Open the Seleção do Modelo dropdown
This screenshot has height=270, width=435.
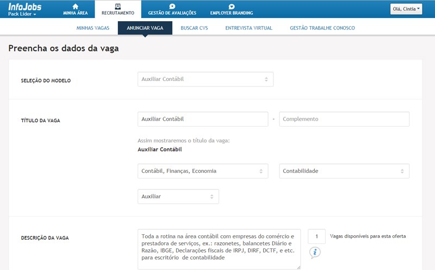(206, 79)
